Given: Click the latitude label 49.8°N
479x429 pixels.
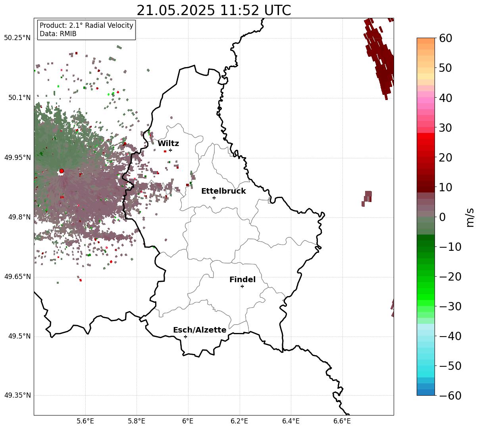Looking at the screenshot, I should click(19, 217).
